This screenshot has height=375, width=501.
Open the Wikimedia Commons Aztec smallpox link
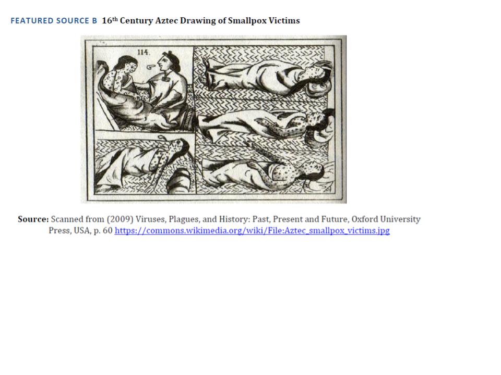[252, 231]
